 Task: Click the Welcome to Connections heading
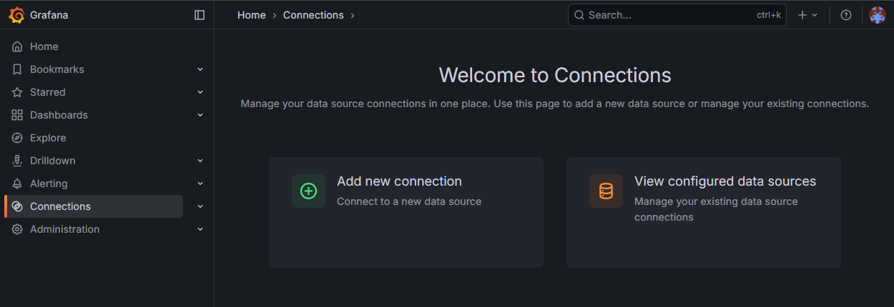(555, 75)
